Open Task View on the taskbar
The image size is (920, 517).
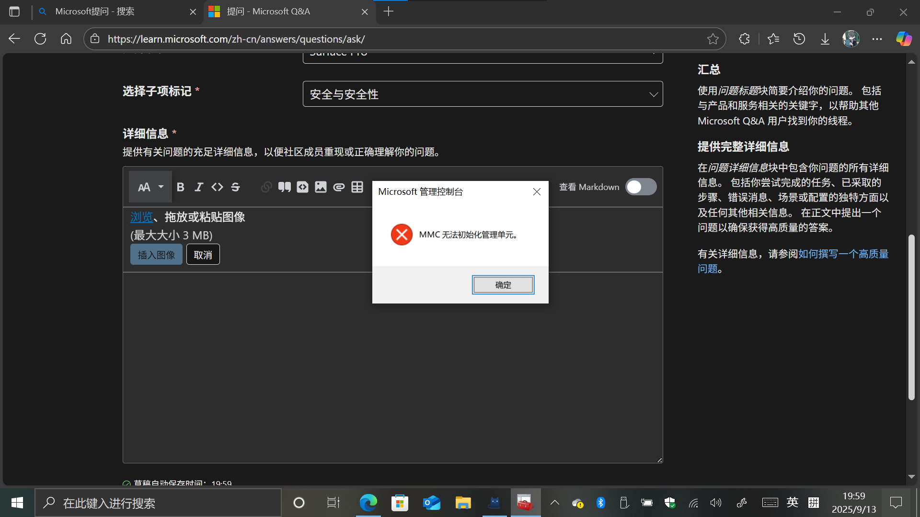(x=333, y=503)
